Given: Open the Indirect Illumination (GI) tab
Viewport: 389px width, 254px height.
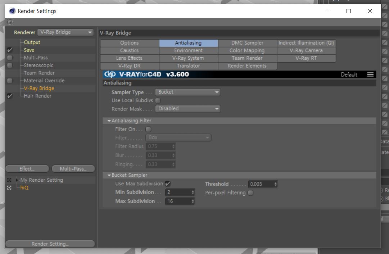Looking at the screenshot, I should pos(306,43).
